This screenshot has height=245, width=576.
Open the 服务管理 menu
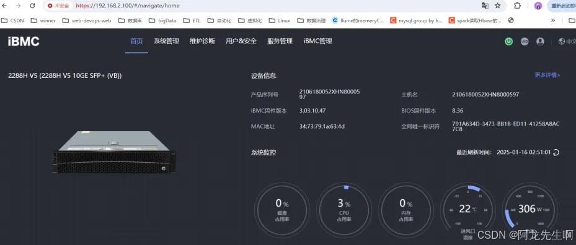pyautogui.click(x=280, y=41)
